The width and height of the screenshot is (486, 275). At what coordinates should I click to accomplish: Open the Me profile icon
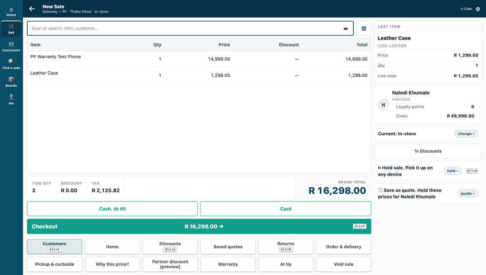click(x=11, y=100)
